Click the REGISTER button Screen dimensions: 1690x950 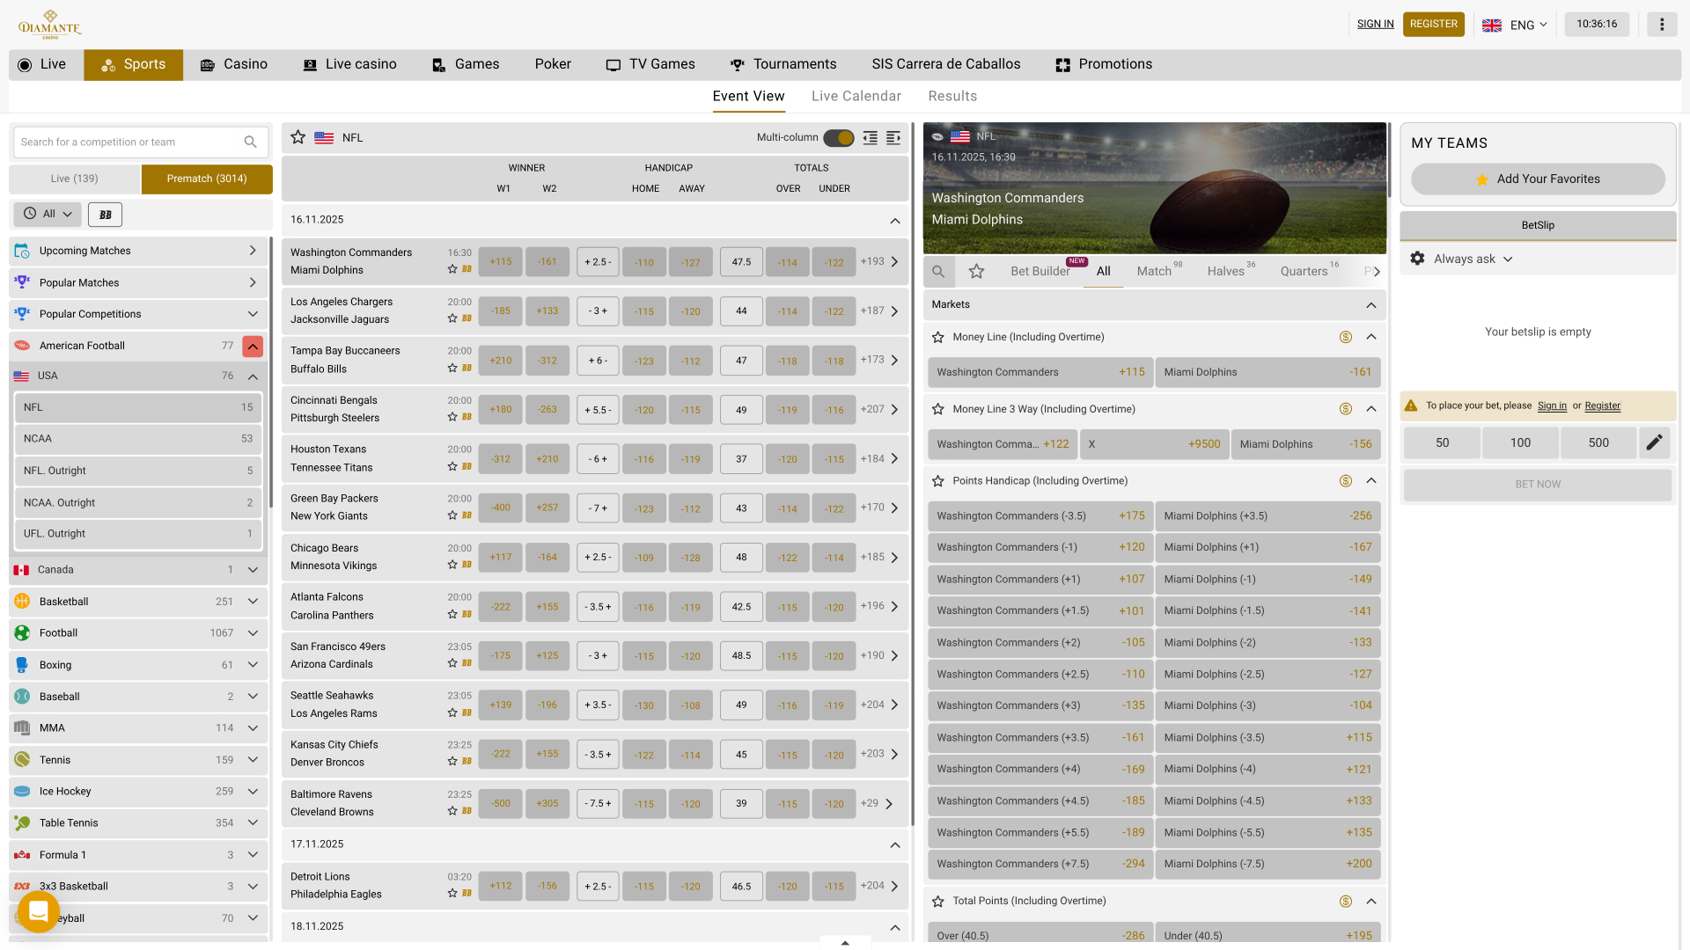pos(1433,25)
